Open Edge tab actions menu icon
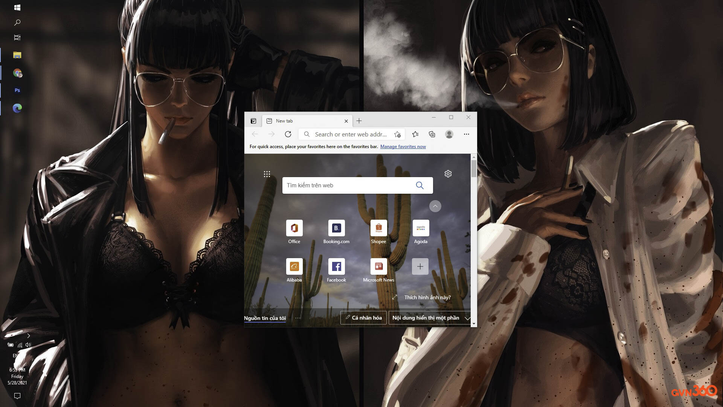Screen dimensions: 723x407 (x=253, y=121)
